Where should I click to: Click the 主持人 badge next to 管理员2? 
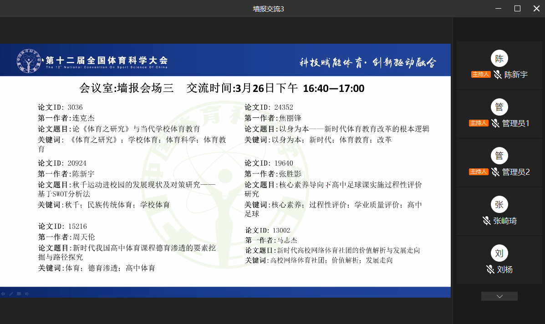pos(478,172)
